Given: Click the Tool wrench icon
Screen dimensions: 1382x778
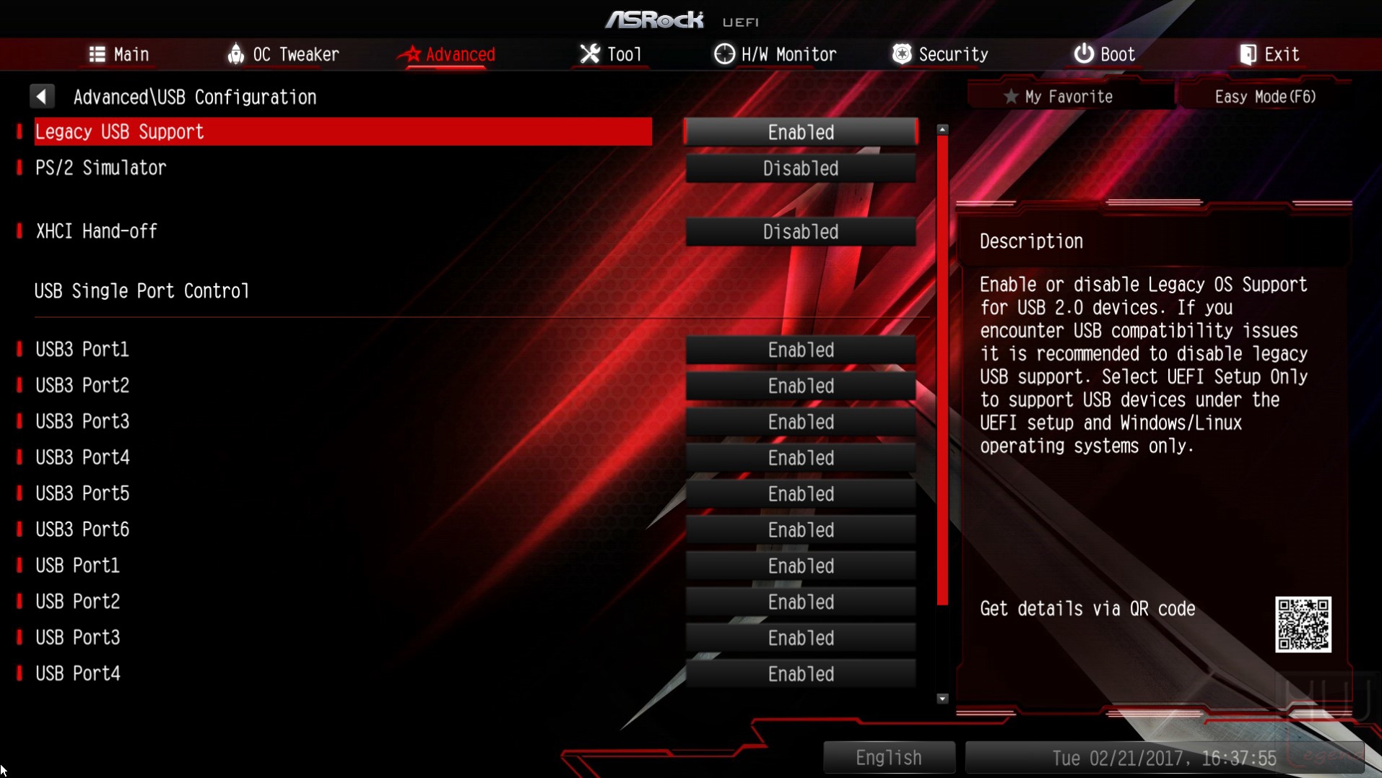Looking at the screenshot, I should [x=590, y=54].
